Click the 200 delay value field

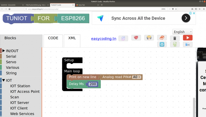(93, 84)
